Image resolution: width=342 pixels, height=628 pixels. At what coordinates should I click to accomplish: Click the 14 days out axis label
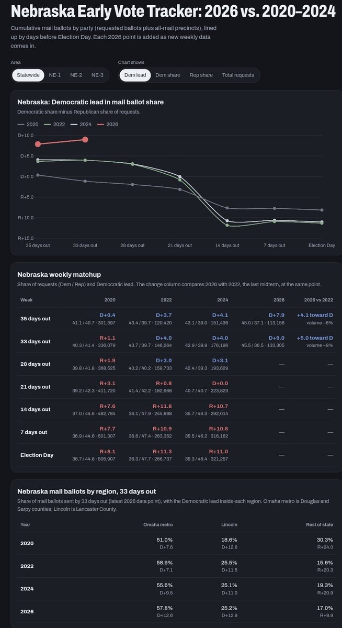point(227,245)
